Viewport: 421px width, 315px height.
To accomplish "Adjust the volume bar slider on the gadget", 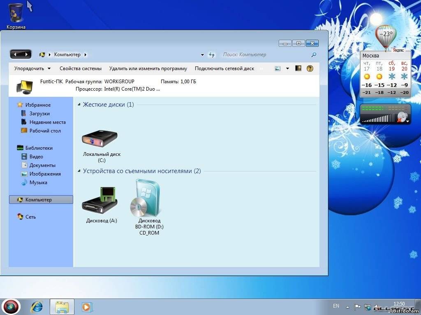I will (x=378, y=119).
